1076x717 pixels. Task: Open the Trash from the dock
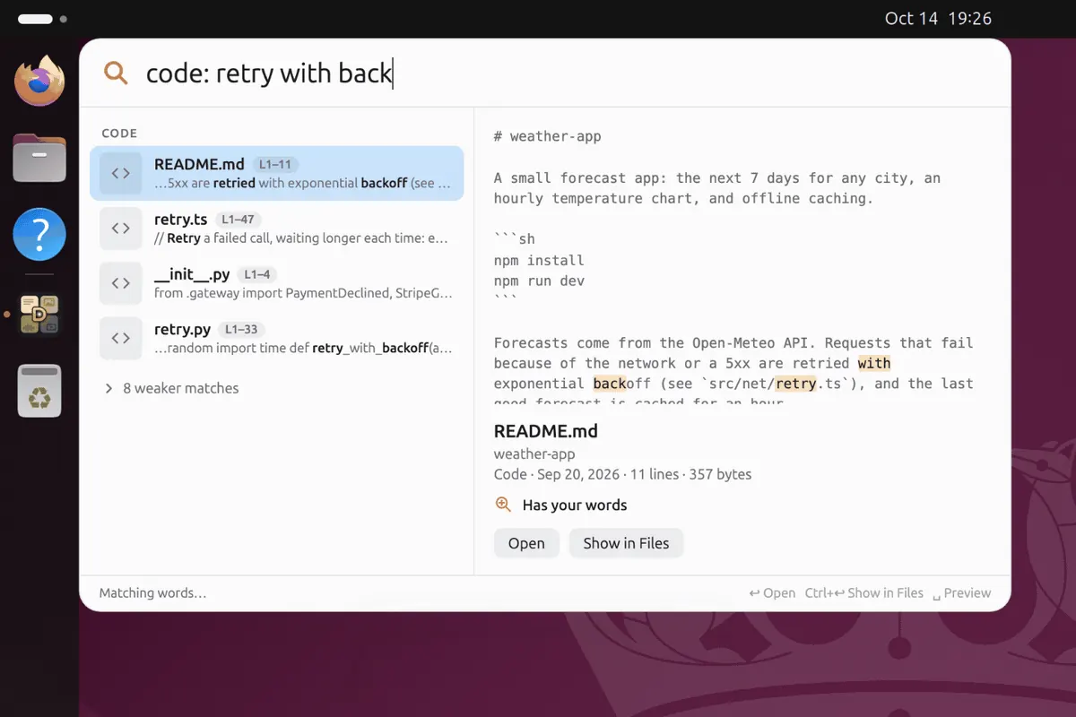point(39,391)
